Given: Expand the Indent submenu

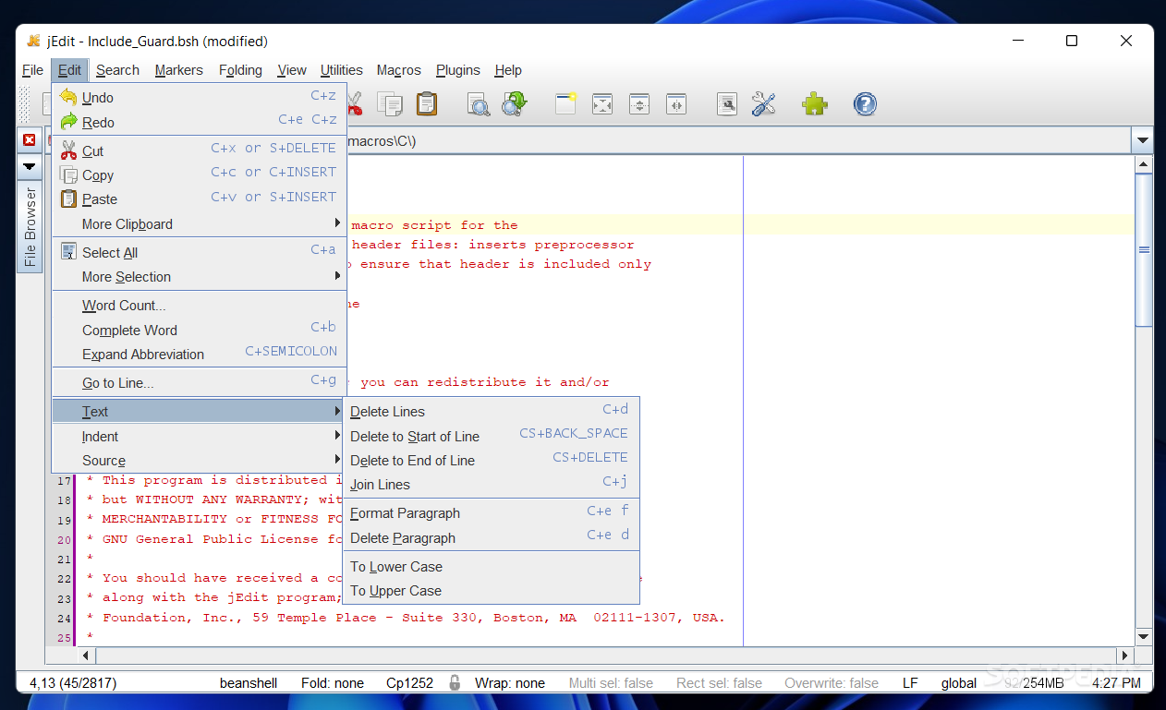Looking at the screenshot, I should (x=199, y=436).
